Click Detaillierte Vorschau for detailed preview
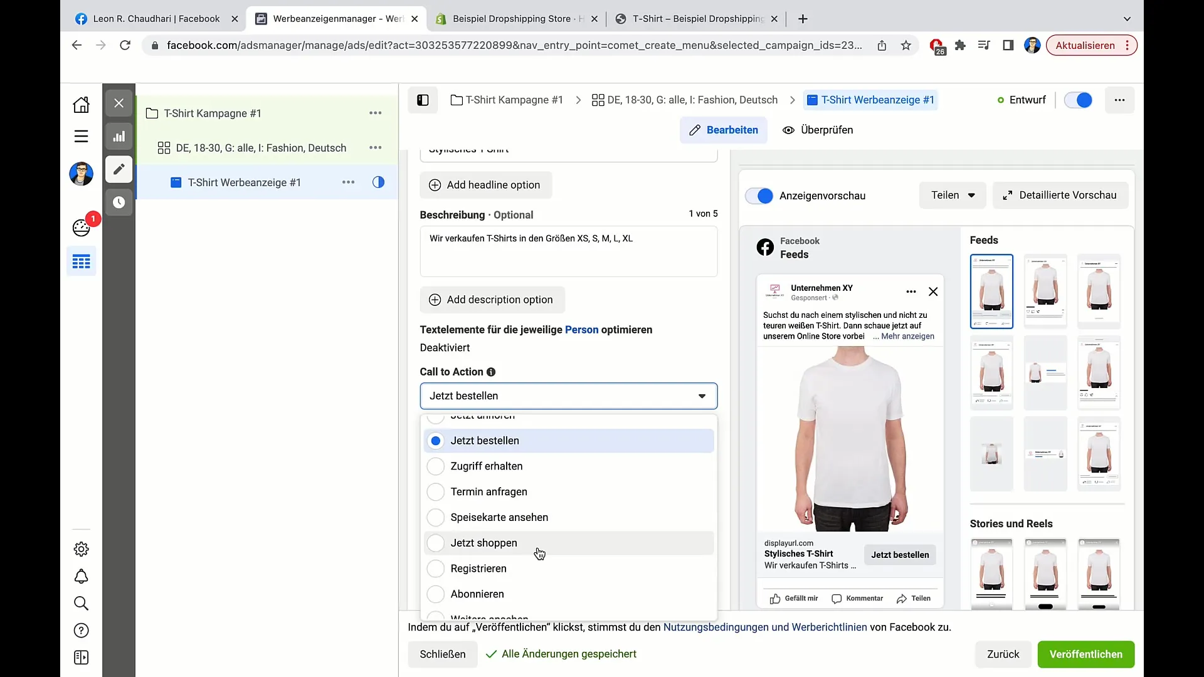 1062,194
